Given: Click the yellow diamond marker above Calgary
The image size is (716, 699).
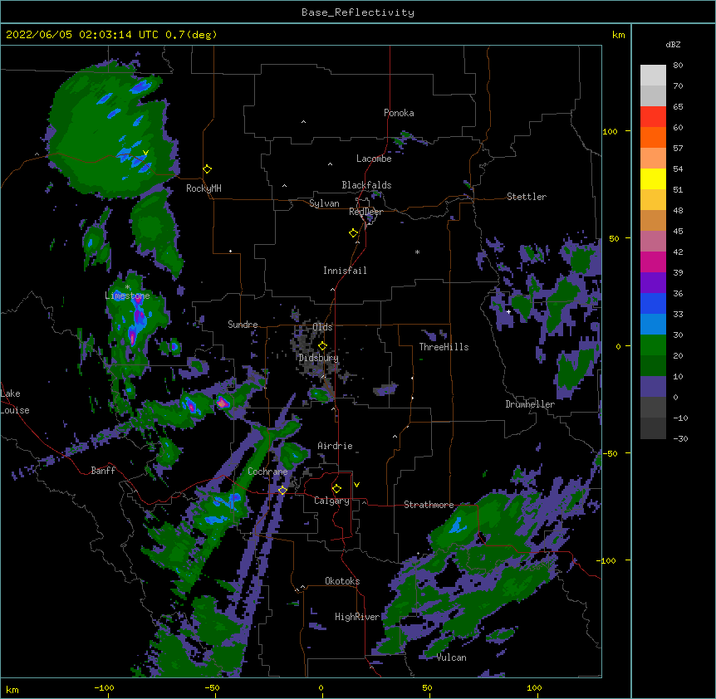Looking at the screenshot, I should tap(336, 489).
